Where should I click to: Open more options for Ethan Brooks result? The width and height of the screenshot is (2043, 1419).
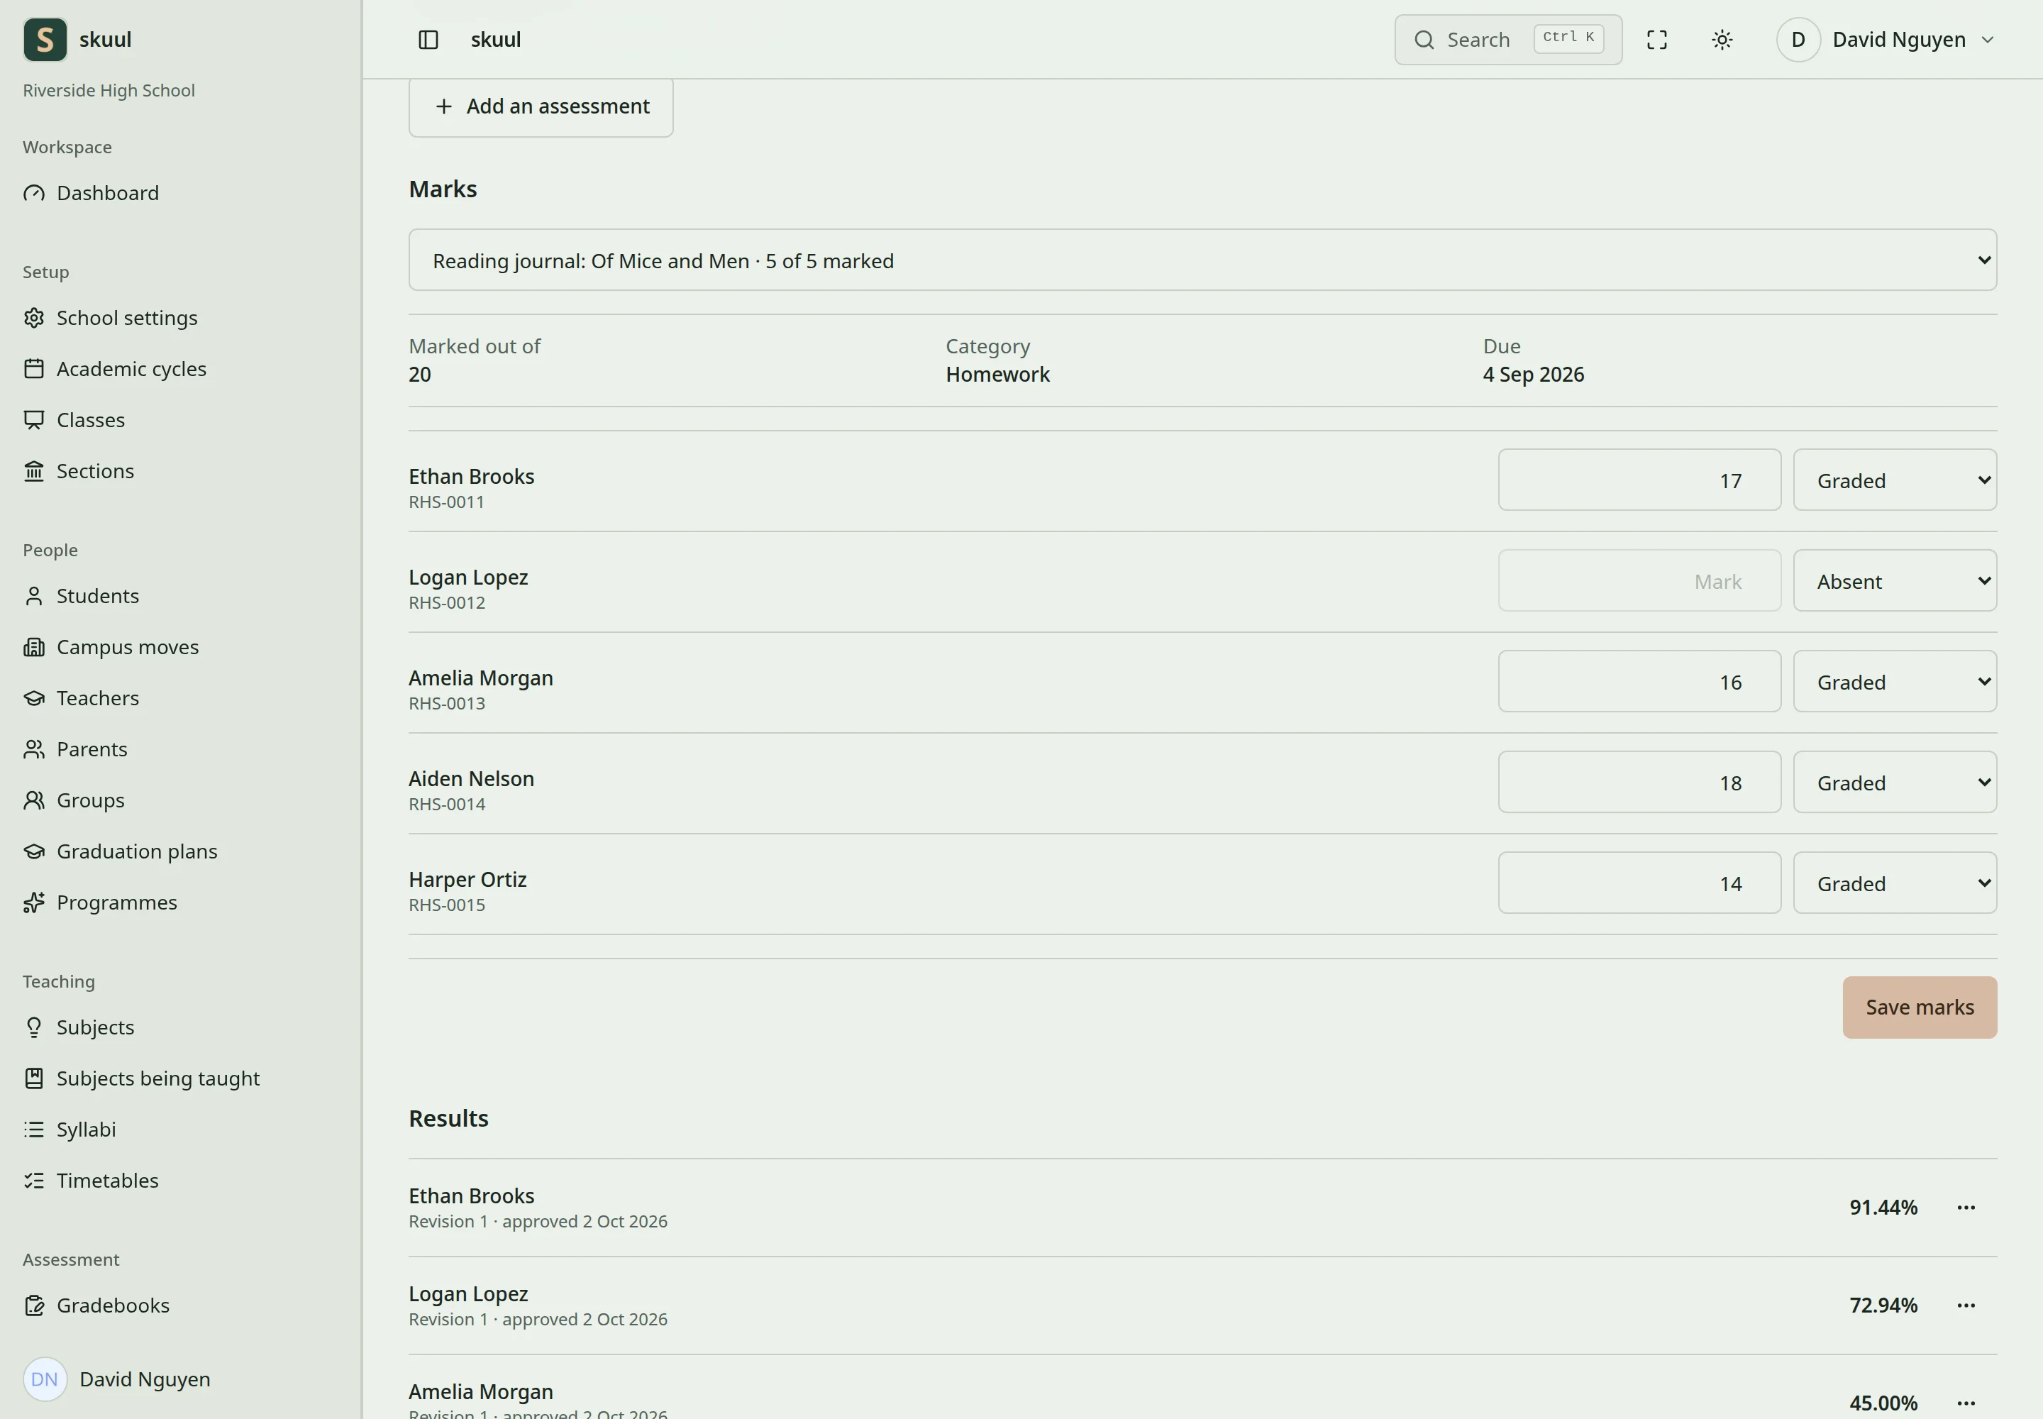tap(1966, 1208)
